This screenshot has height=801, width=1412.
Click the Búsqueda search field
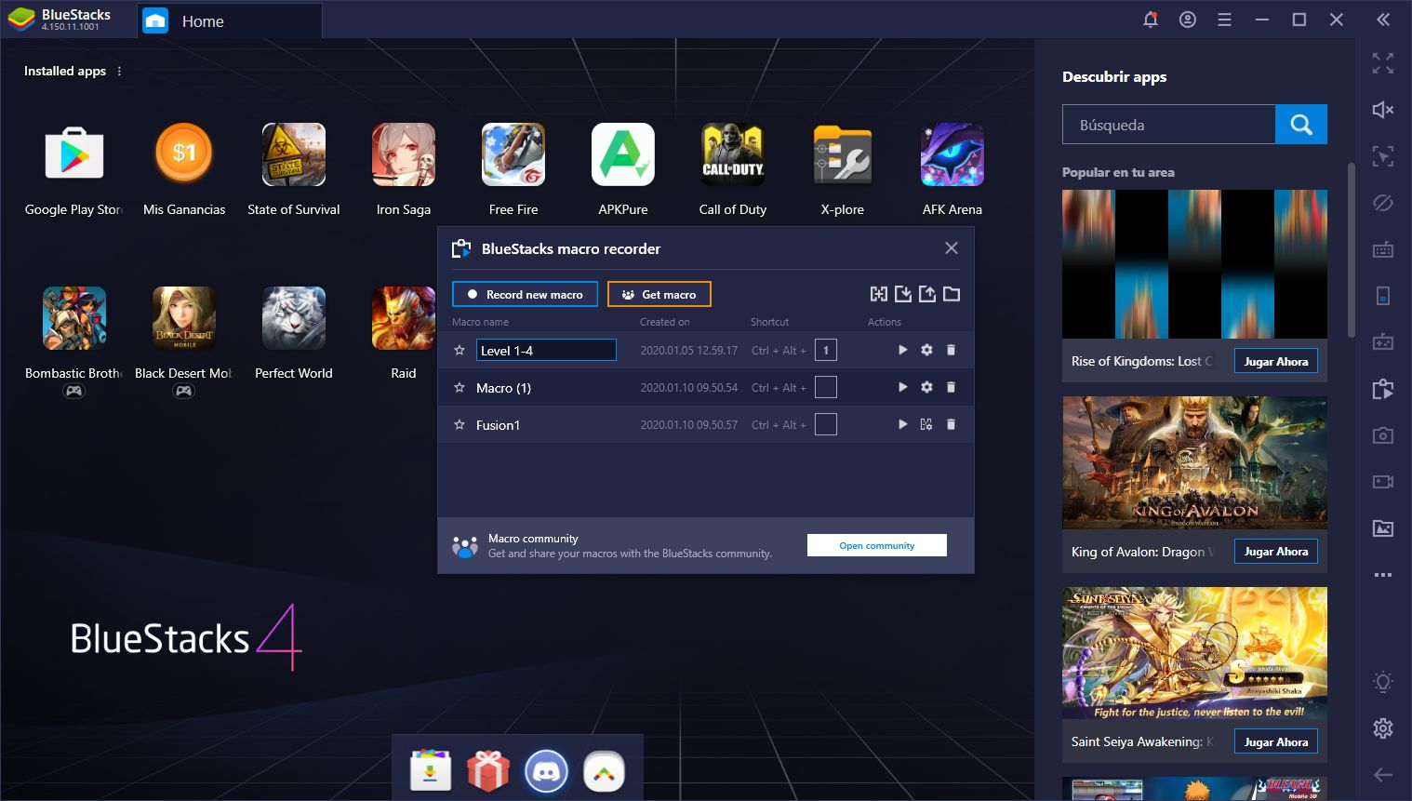point(1167,124)
